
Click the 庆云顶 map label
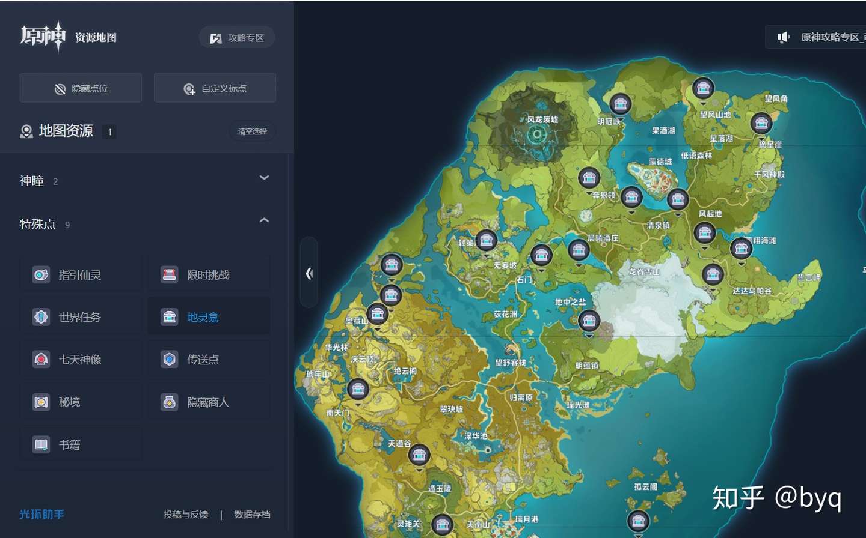tap(362, 359)
